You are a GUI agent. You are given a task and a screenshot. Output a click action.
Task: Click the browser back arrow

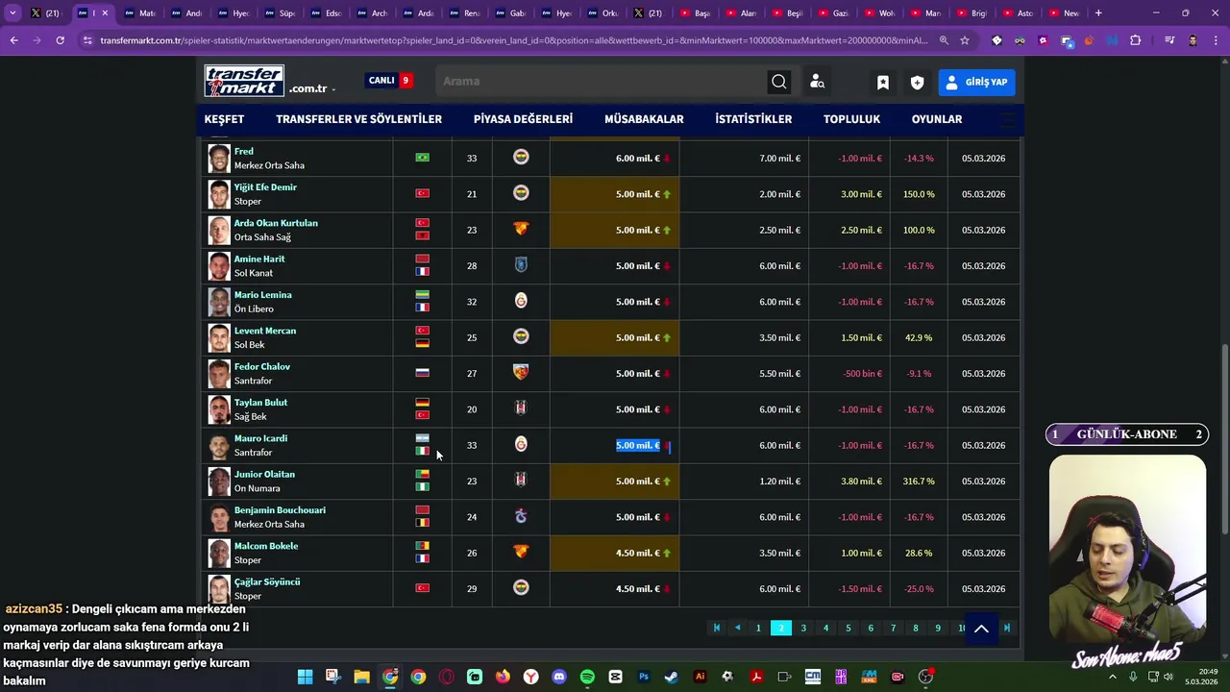(x=13, y=40)
